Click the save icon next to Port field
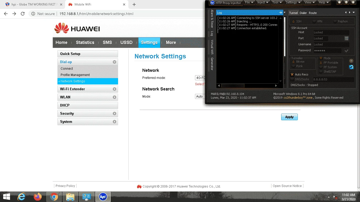This screenshot has width=360, height=202. point(347,38)
